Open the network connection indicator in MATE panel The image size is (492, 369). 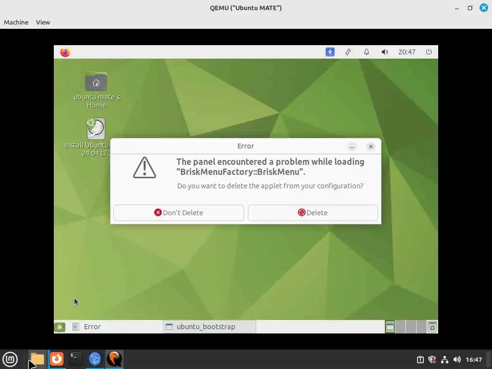click(x=348, y=52)
